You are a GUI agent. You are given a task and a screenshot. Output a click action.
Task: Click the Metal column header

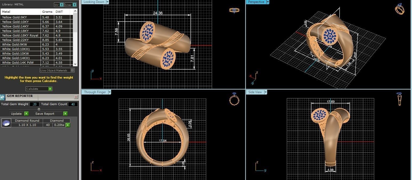tap(21, 12)
